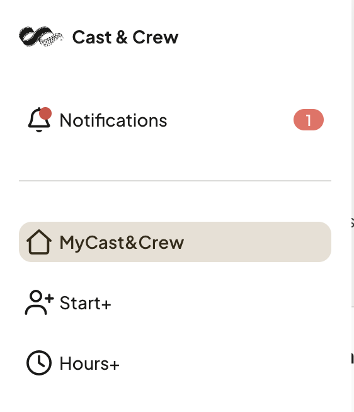Click the add-person icon for Start+
The width and height of the screenshot is (354, 412).
point(39,302)
